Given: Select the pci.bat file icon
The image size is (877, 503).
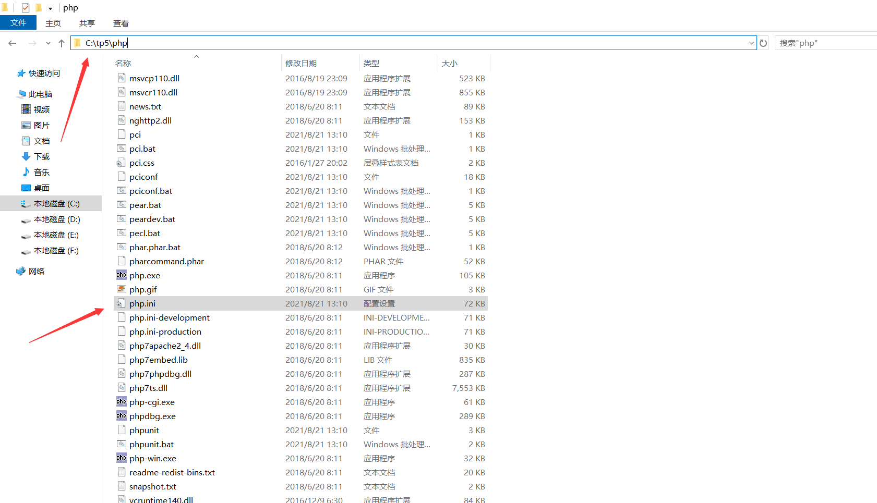Looking at the screenshot, I should [x=122, y=149].
